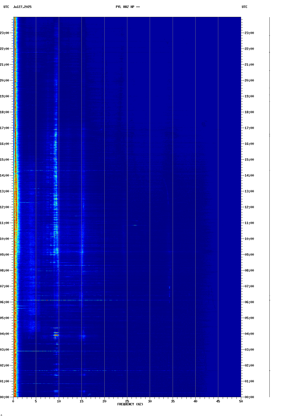Click the '45' tick on the frequency axis
This screenshot has height=418, width=281.
click(218, 401)
